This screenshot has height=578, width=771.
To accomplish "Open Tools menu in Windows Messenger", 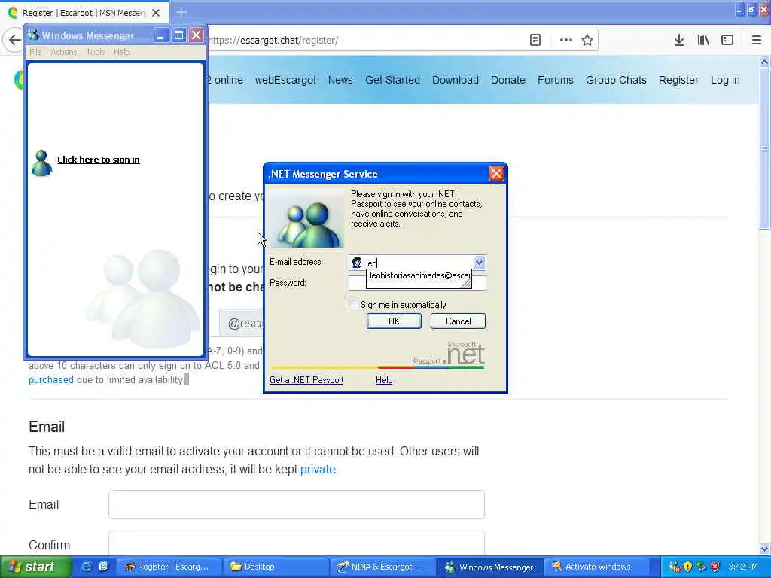I will [x=96, y=52].
